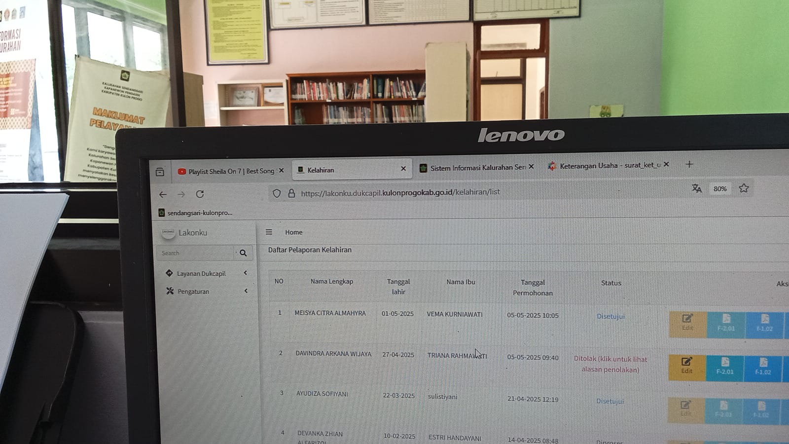The height and width of the screenshot is (444, 789).
Task: Click the sidebar Search field
Action: point(196,253)
